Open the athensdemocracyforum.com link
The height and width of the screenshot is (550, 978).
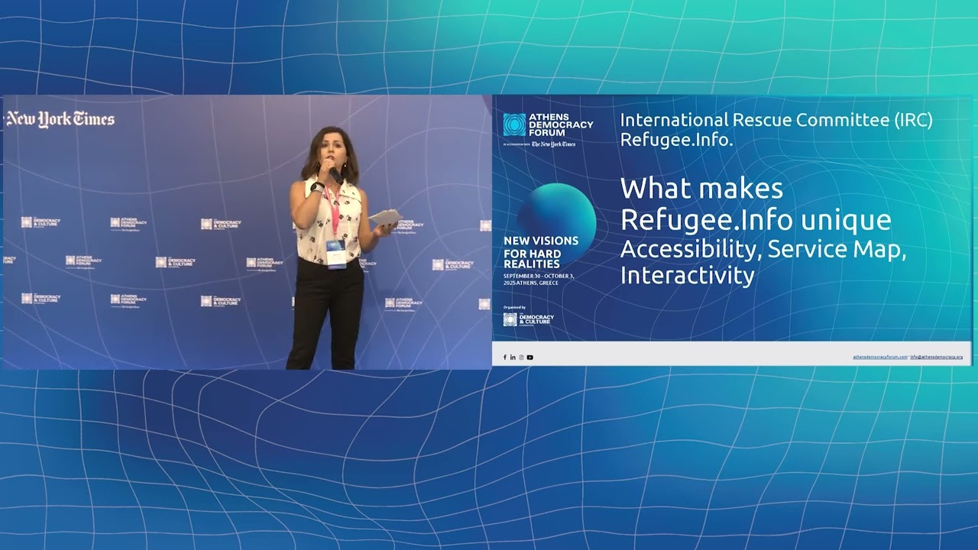(x=880, y=357)
